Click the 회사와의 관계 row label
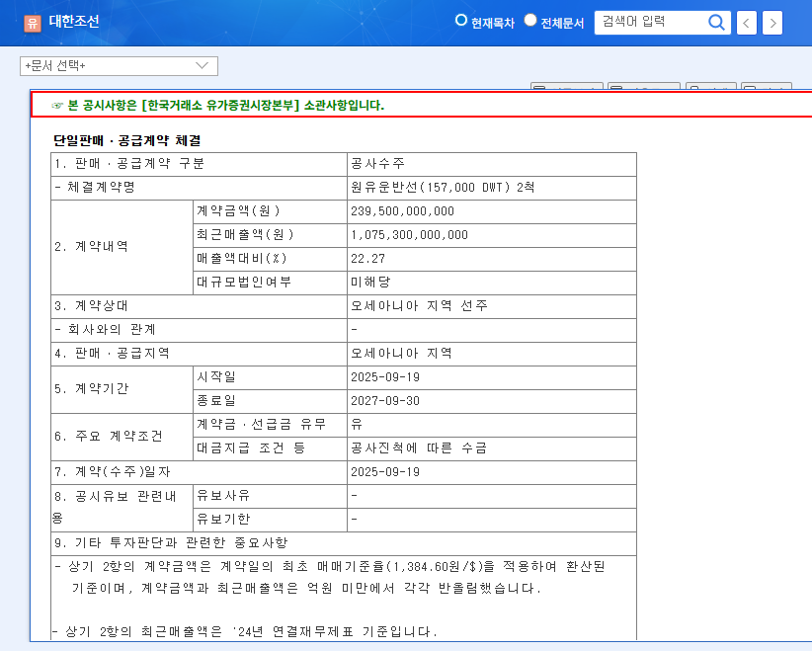Image resolution: width=812 pixels, height=651 pixels. point(105,329)
